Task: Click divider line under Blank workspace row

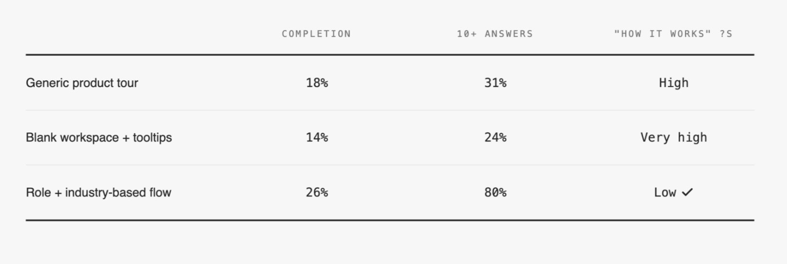Action: click(390, 165)
